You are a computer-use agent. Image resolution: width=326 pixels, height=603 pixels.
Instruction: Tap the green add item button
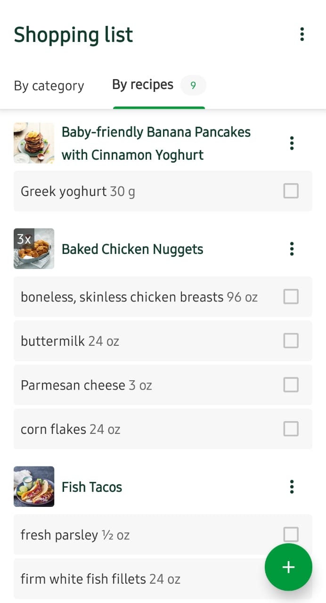pos(288,567)
